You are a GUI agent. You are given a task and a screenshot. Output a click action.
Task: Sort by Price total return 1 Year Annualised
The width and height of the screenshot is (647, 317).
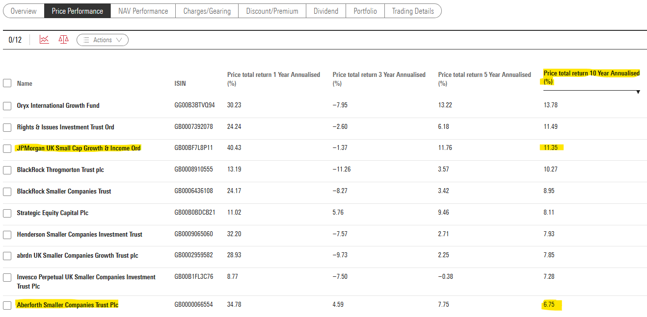tap(273, 79)
